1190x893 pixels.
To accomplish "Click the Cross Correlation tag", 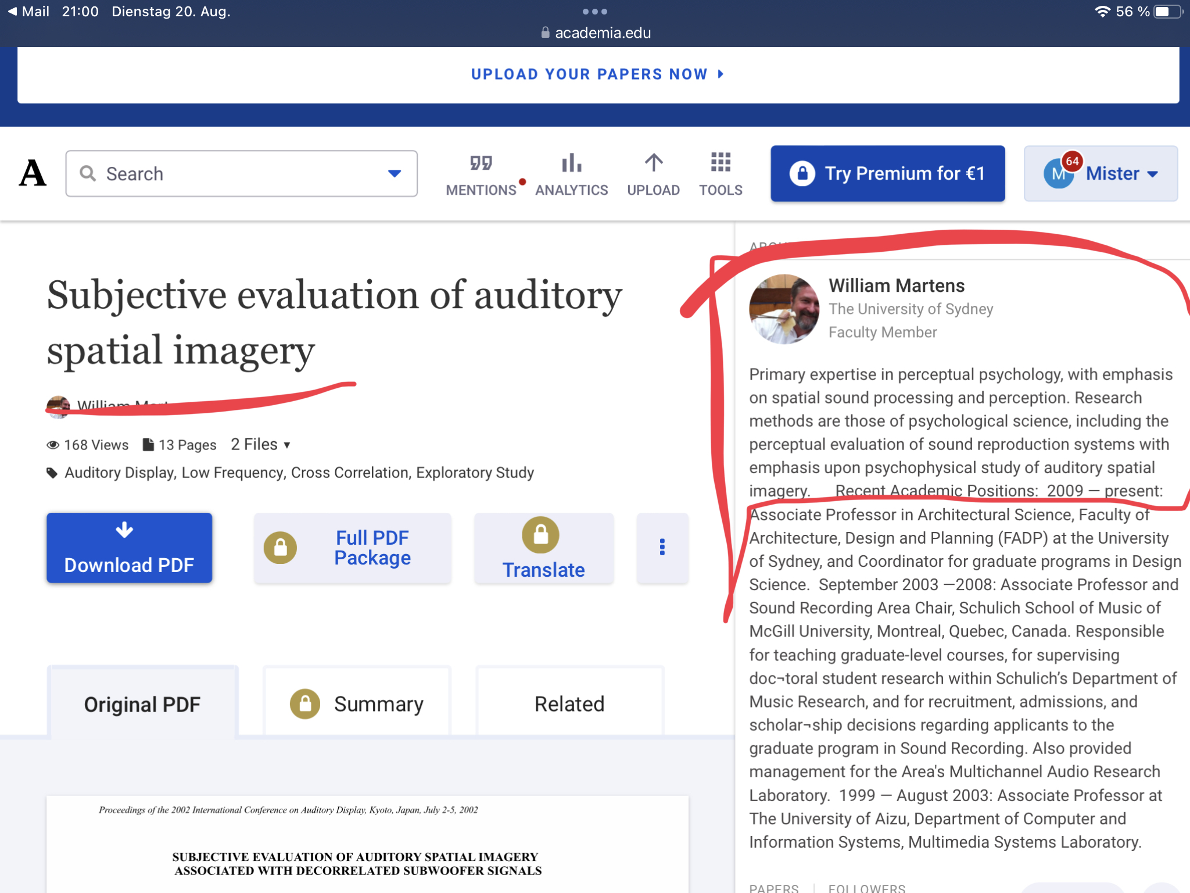I will point(350,473).
